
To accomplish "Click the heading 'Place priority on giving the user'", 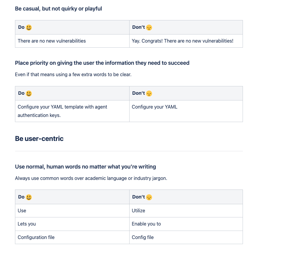I will pos(102,63).
